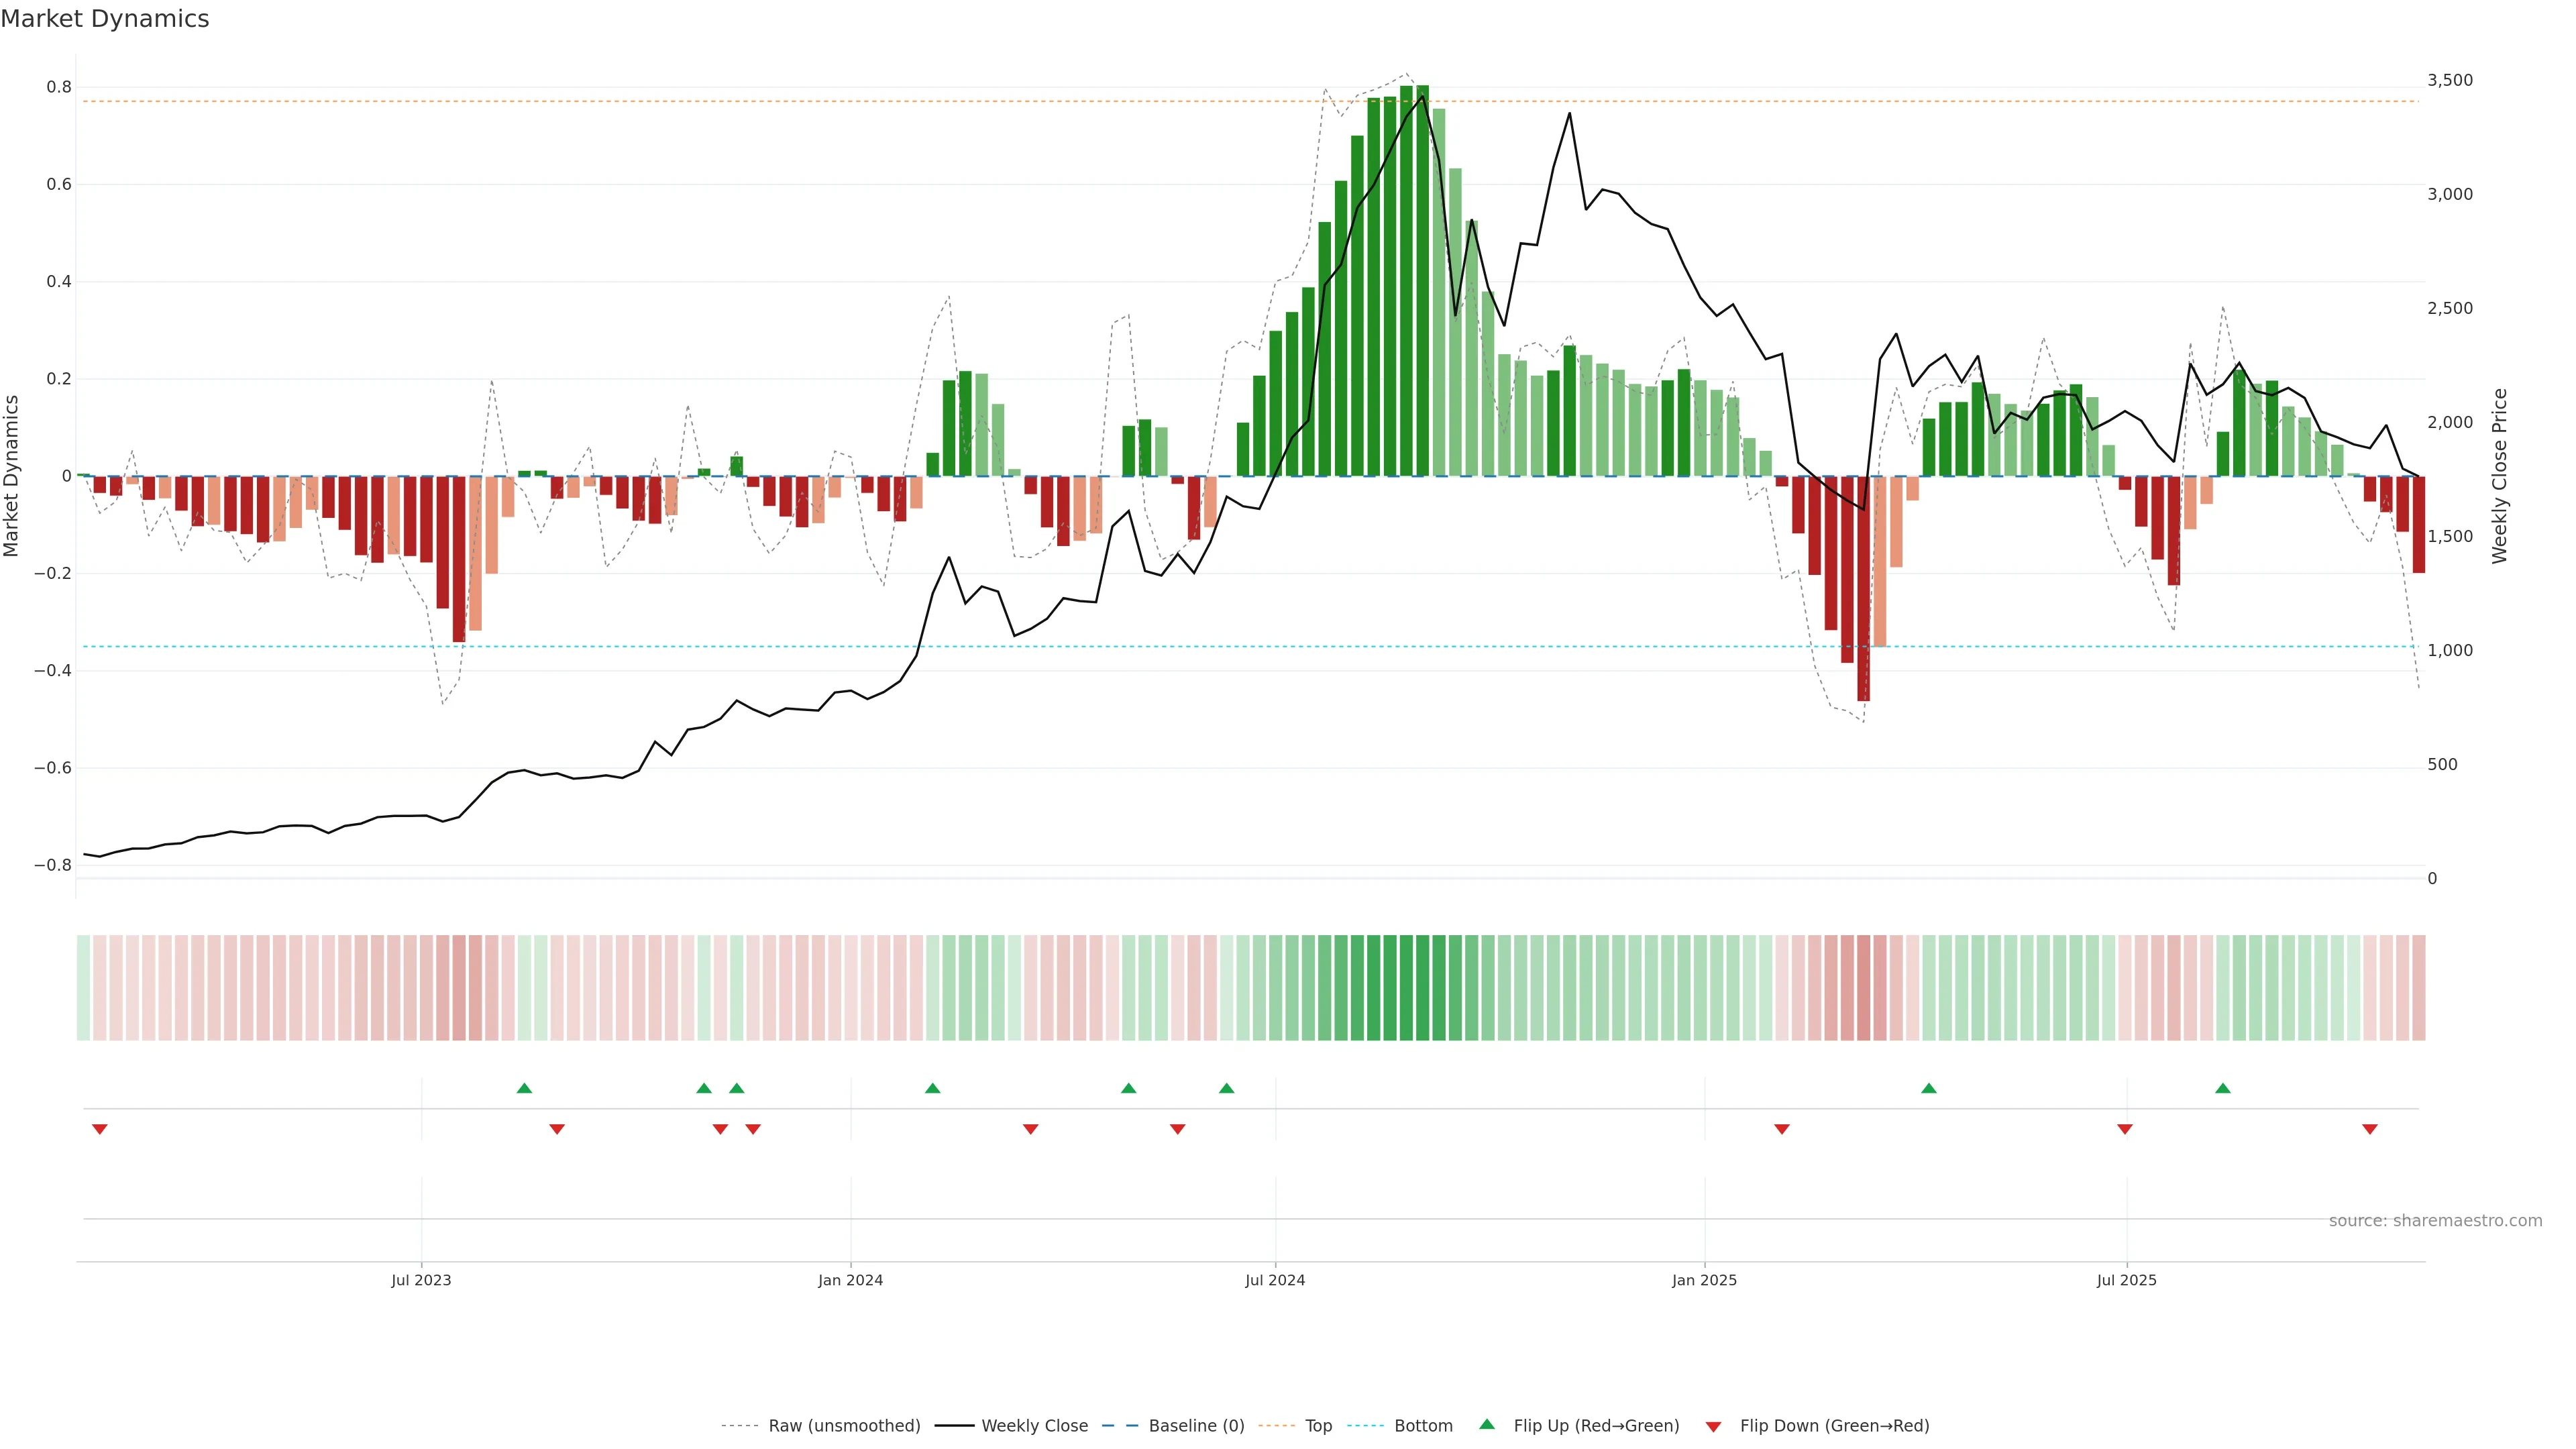This screenshot has width=2576, height=1449.
Task: Click the first red flip-down marker on timeline
Action: 99,1129
